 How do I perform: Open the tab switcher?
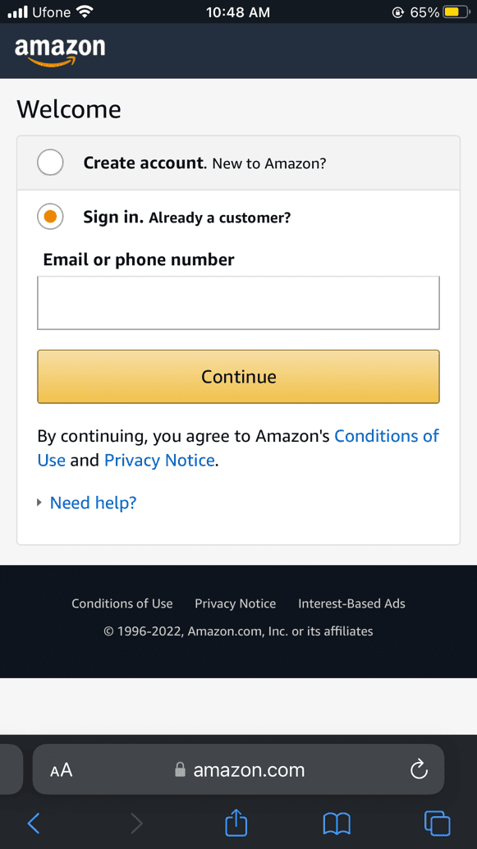(436, 823)
